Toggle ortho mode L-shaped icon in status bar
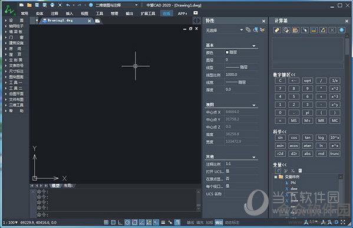Viewport: 353px width, 228px height. pos(120,222)
